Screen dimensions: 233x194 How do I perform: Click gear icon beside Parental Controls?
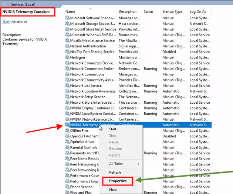pos(67,147)
